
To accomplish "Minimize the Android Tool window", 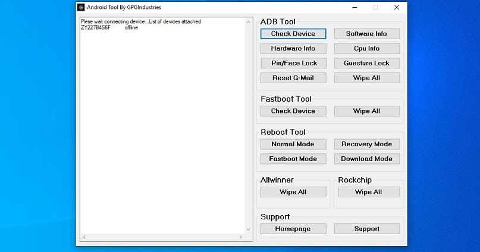I will (355, 7).
